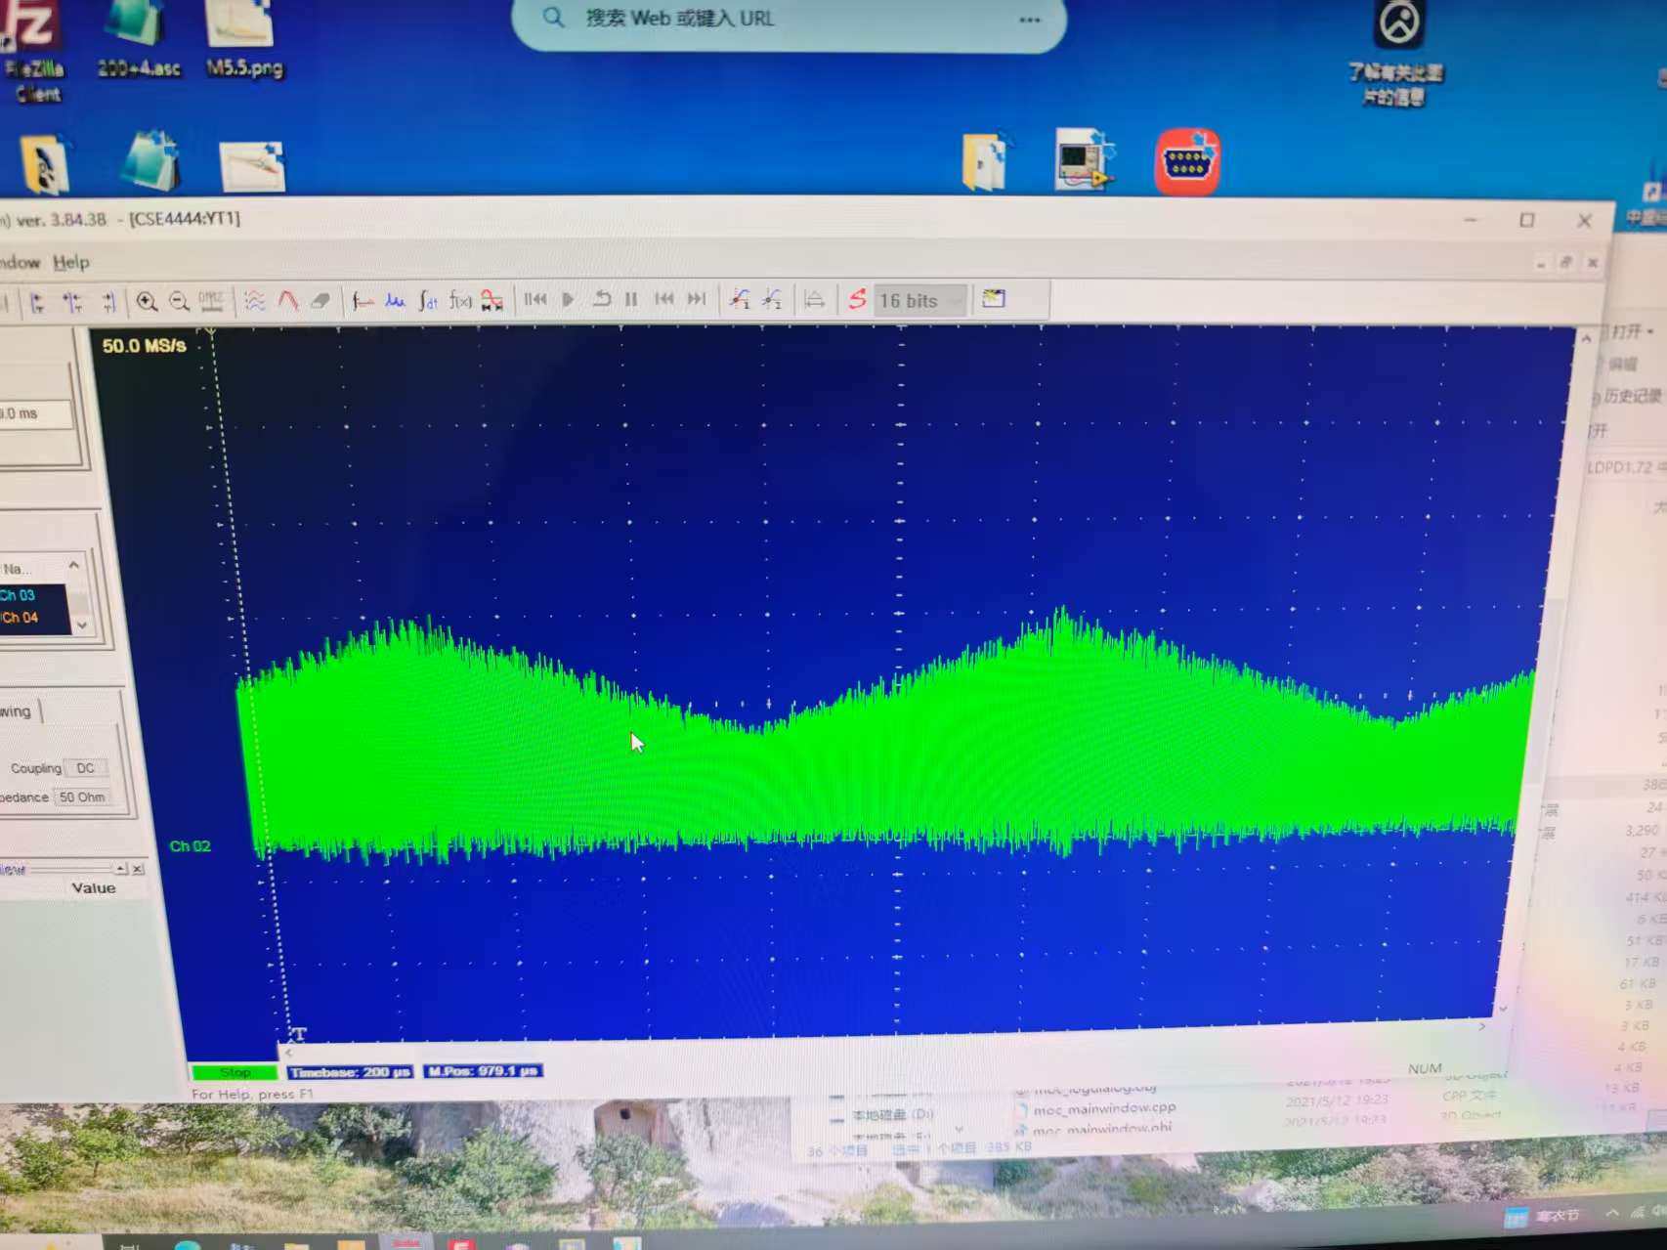Click the single-shot loop arrow icon
Image resolution: width=1667 pixels, height=1250 pixels.
[601, 299]
